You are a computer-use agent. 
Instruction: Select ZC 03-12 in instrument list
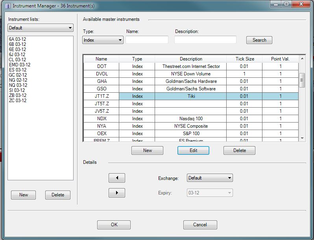click(18, 101)
